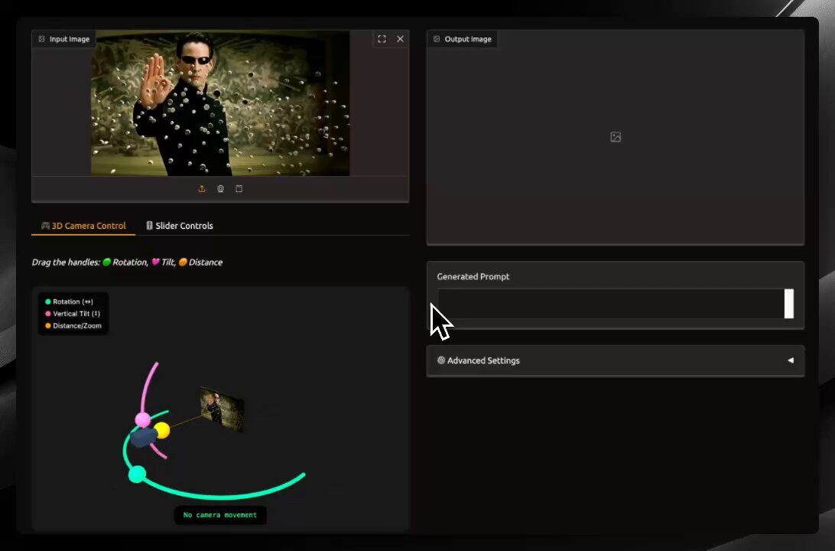Click the Rotation legend entry
The height and width of the screenshot is (551, 835).
click(x=70, y=302)
